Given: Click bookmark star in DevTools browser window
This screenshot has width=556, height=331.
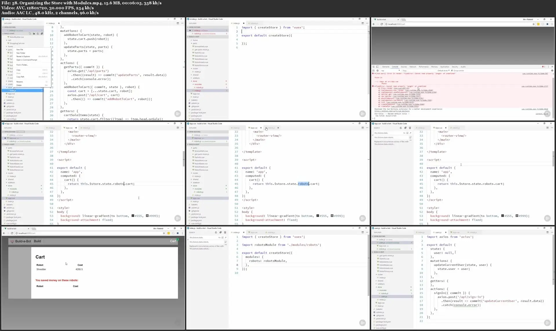Looking at the screenshot, I should point(533,24).
